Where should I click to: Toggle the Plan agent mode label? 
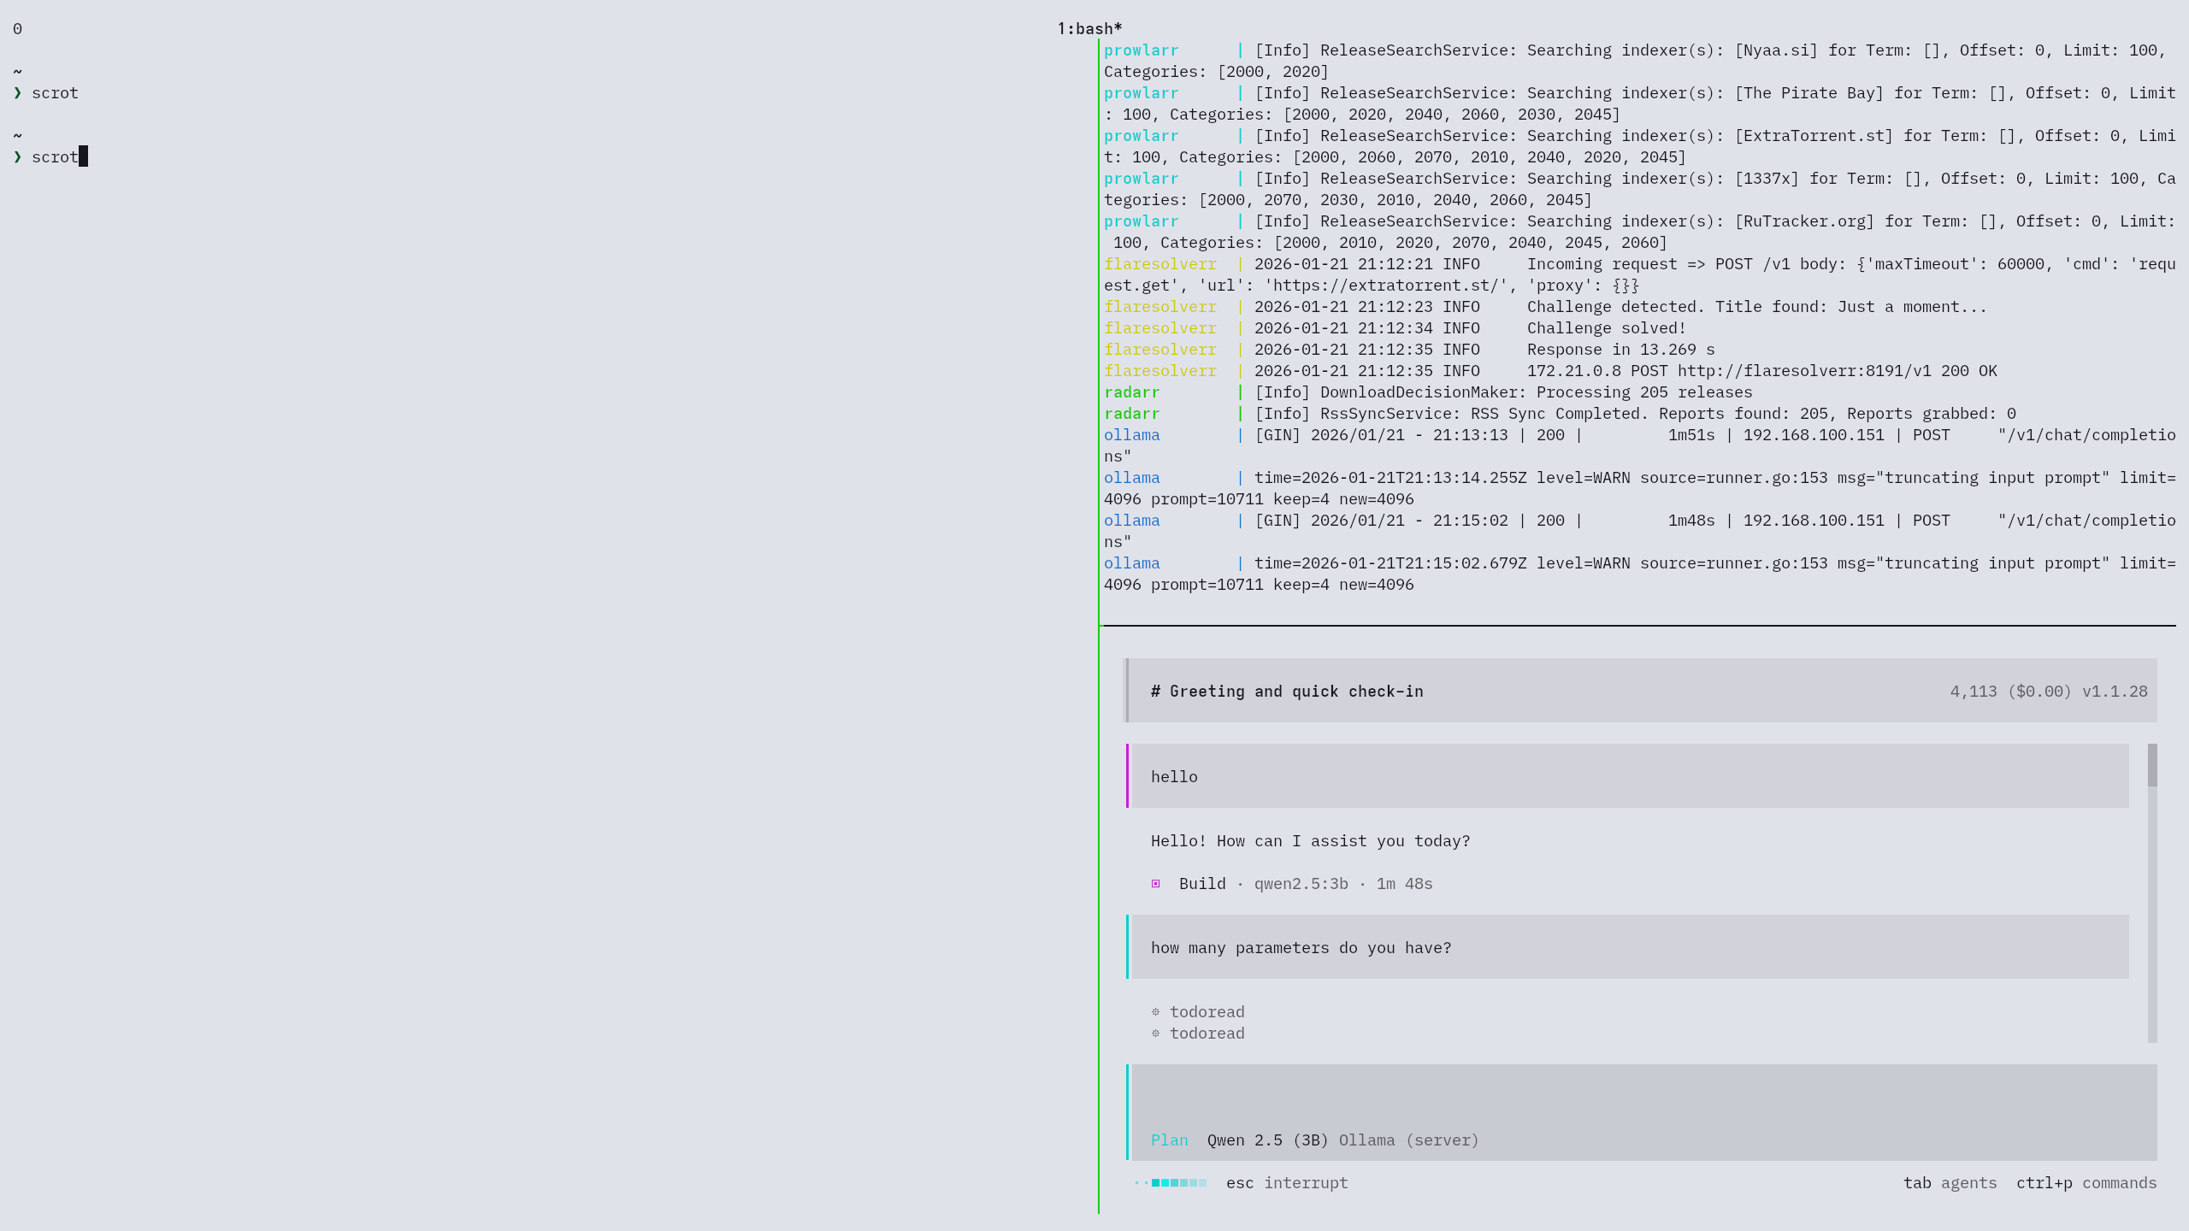point(1169,1140)
